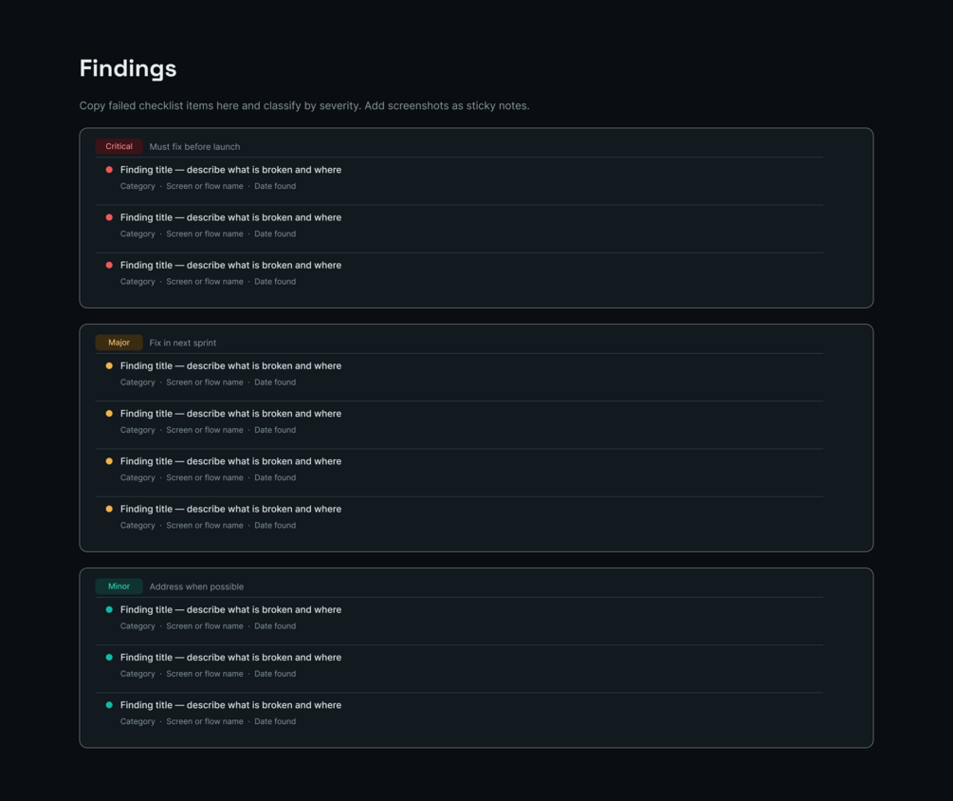Click the orange dot of fourth Major finding
953x801 pixels.
click(x=109, y=509)
